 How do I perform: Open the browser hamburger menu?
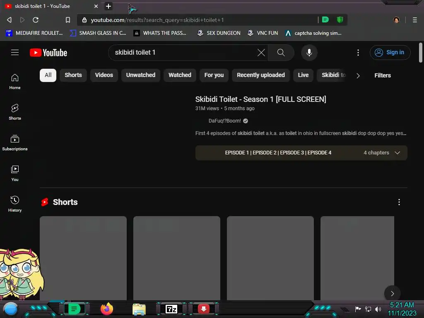pyautogui.click(x=415, y=20)
